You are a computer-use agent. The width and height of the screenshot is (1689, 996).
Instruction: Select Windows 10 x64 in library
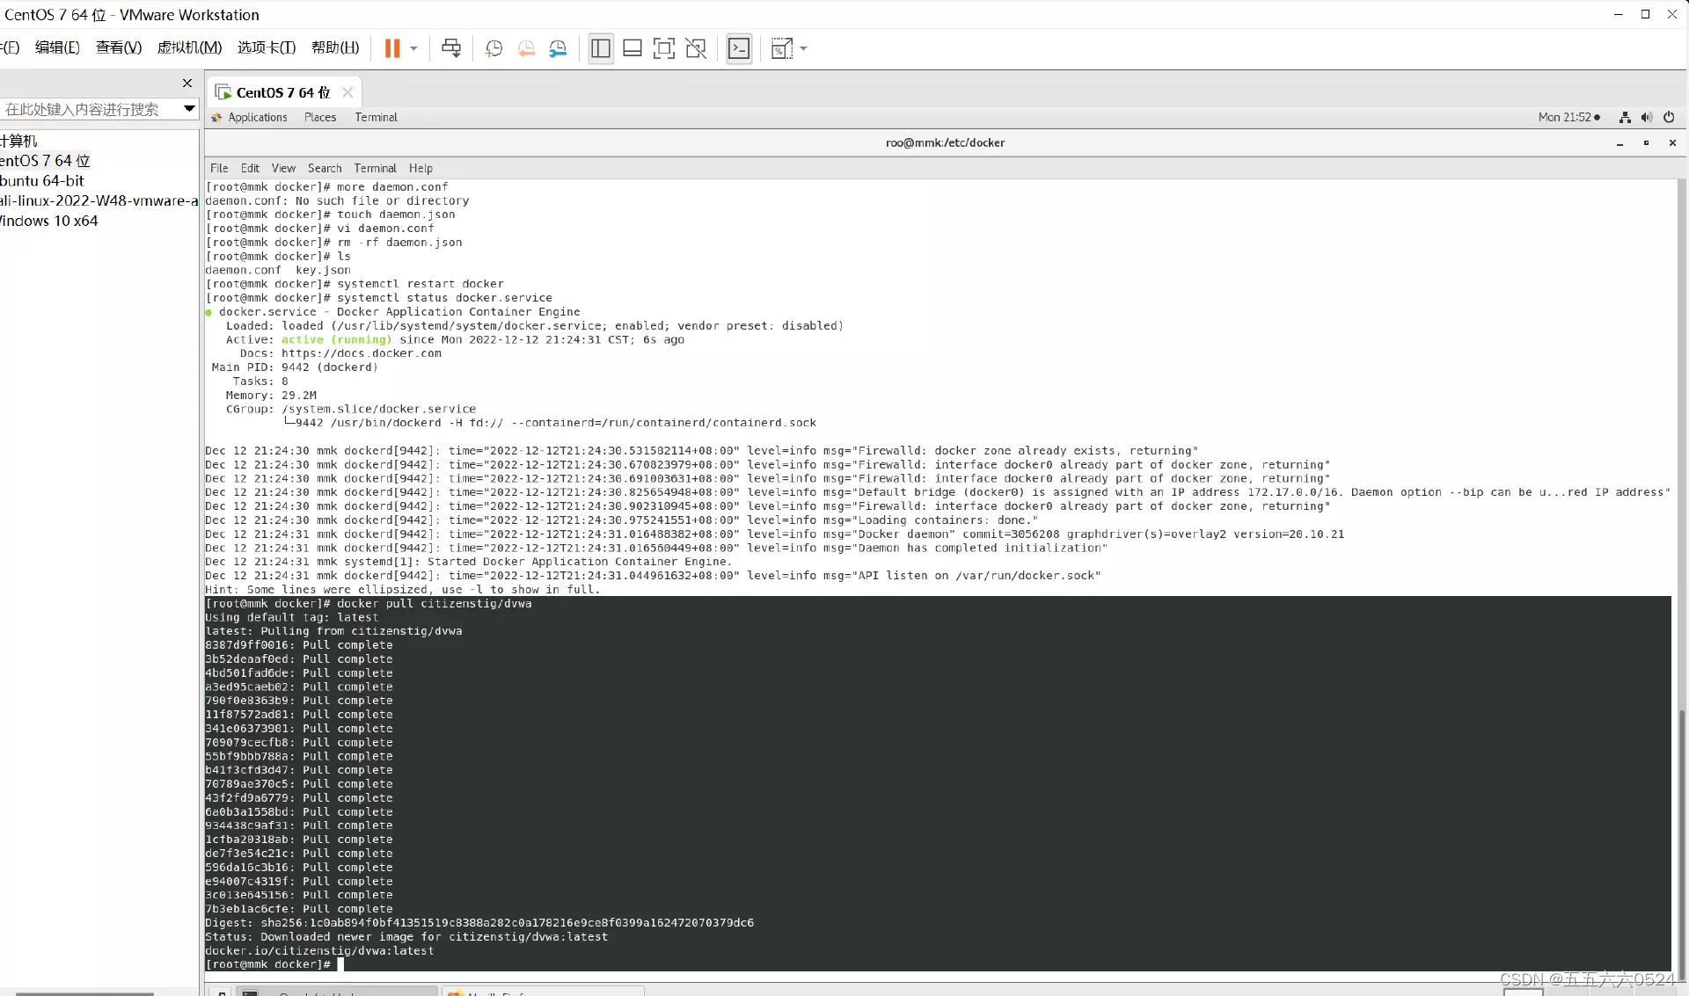(49, 222)
